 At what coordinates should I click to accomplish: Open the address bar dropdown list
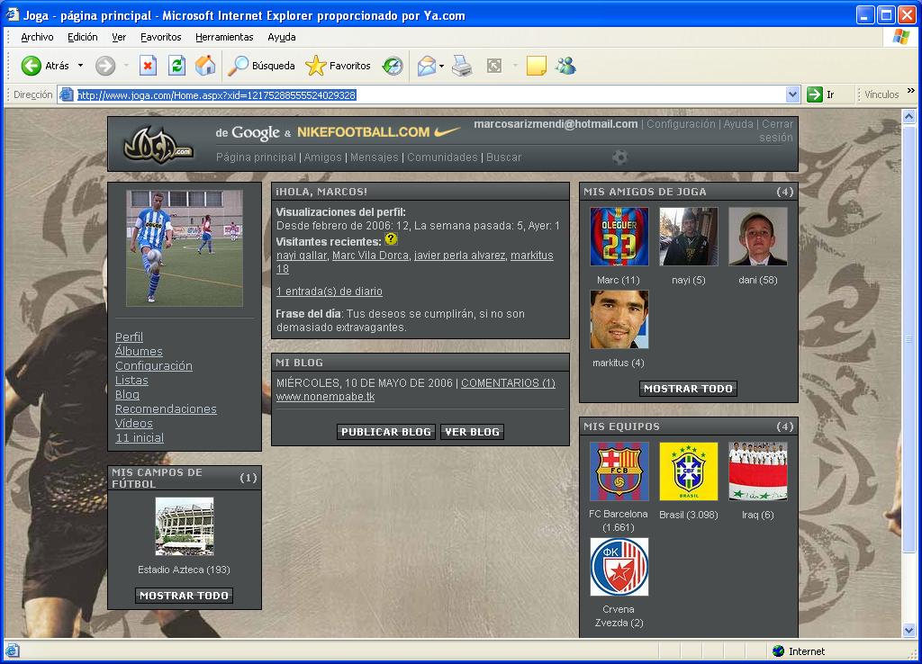tap(792, 94)
